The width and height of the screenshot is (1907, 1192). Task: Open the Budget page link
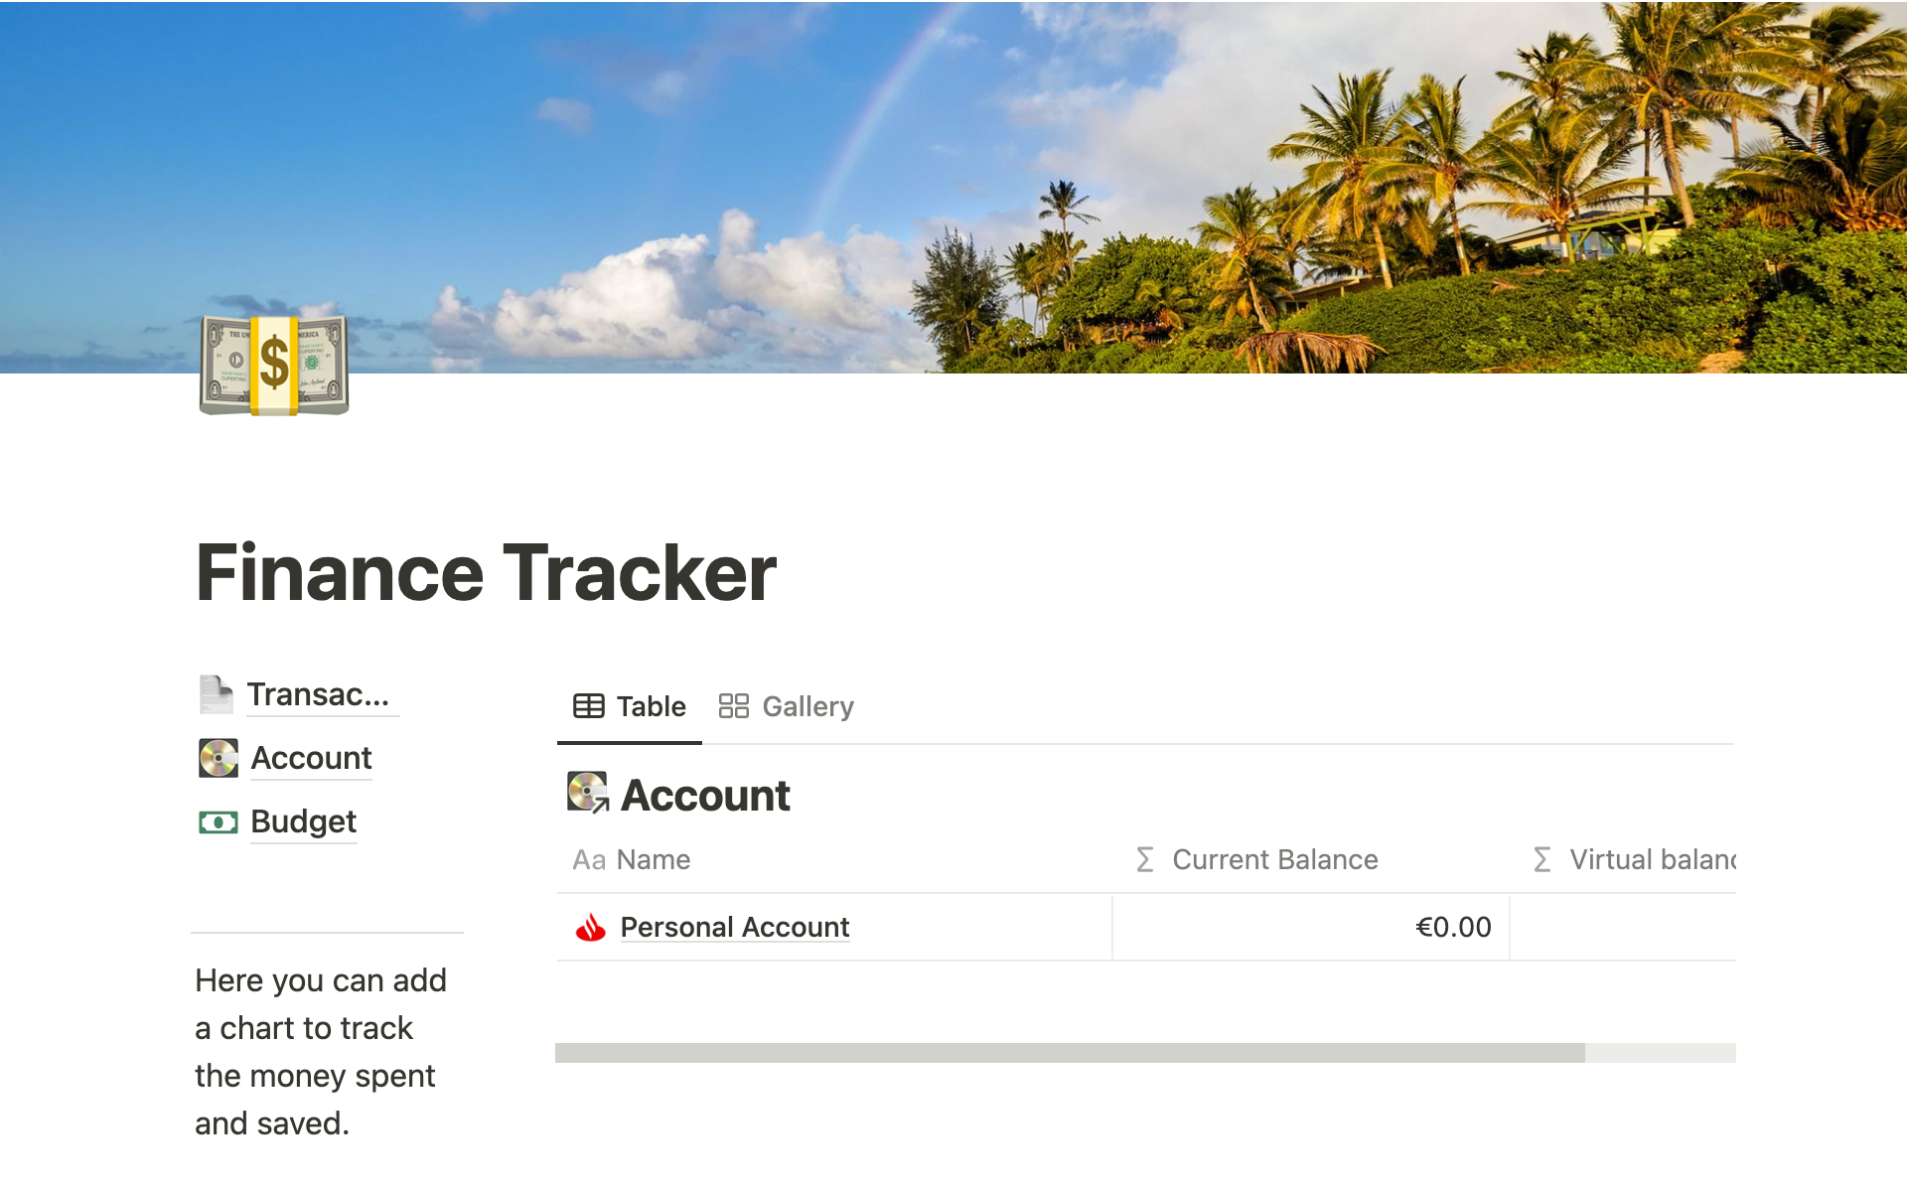point(303,821)
